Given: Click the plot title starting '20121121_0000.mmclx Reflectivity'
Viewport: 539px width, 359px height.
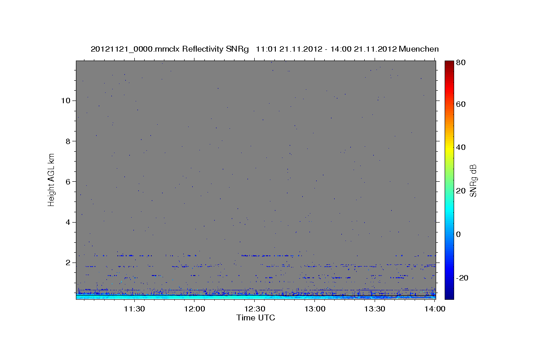Looking at the screenshot, I should [265, 49].
